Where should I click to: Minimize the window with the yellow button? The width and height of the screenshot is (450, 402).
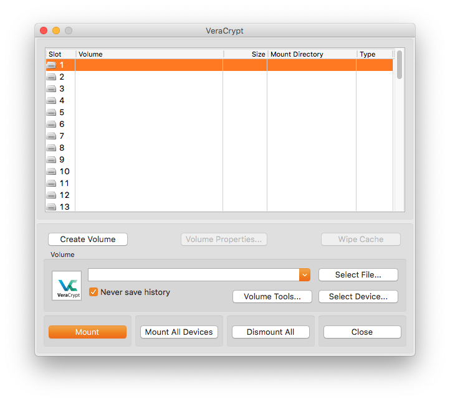[x=56, y=30]
